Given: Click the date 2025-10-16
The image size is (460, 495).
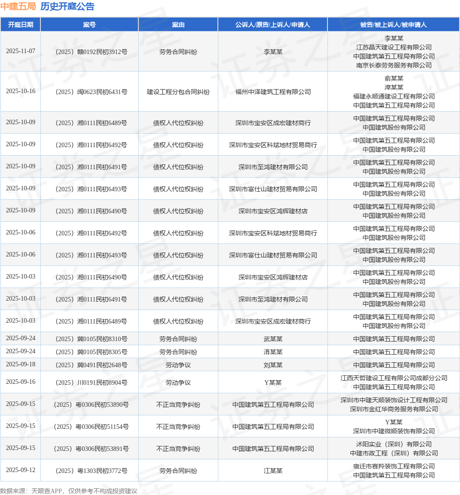Looking at the screenshot, I should click(x=21, y=91).
